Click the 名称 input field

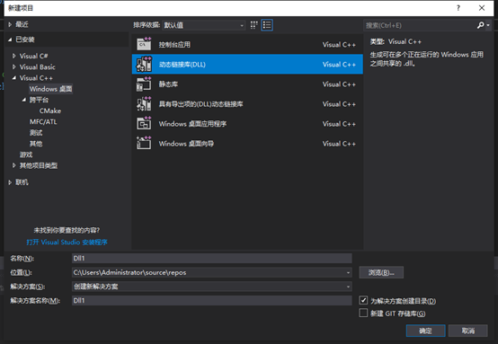tap(212, 259)
